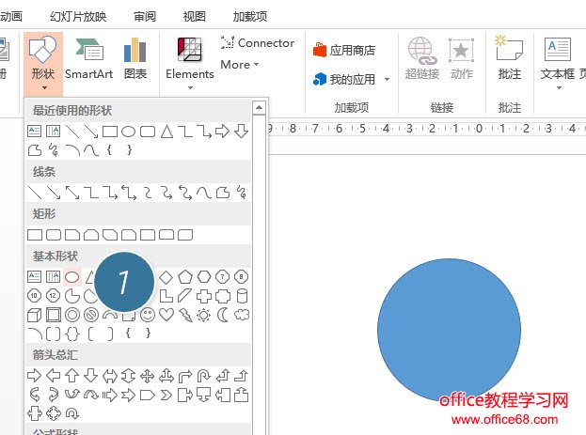Pick the moon shape
586x435 pixels.
223,315
